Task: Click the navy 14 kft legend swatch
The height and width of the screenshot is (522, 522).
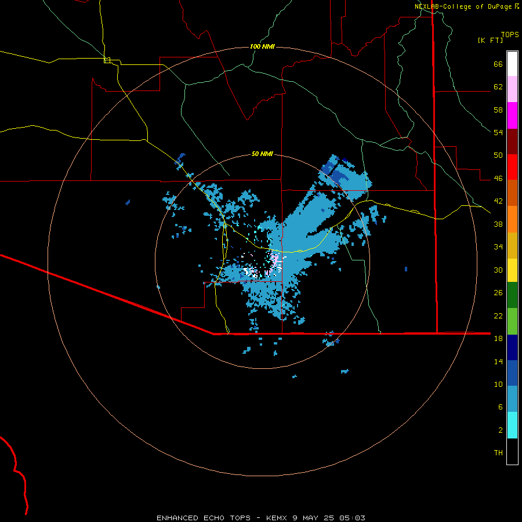Action: point(512,347)
